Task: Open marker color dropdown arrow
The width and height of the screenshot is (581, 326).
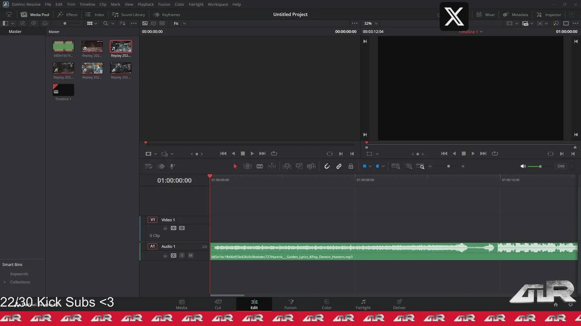Action: 383,166
